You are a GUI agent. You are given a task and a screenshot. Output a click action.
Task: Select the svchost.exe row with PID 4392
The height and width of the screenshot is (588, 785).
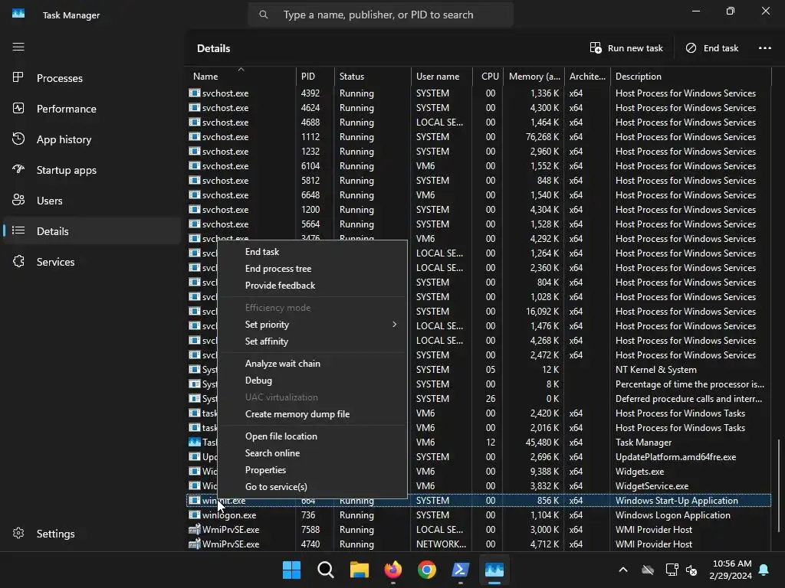[478, 93]
